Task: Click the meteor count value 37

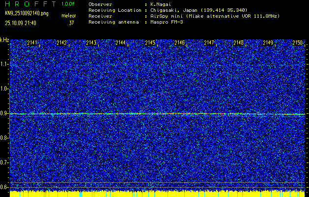Action: point(71,23)
